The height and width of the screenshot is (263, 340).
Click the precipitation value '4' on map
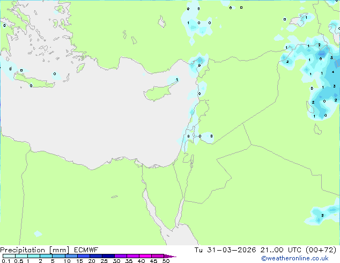pyautogui.click(x=333, y=72)
